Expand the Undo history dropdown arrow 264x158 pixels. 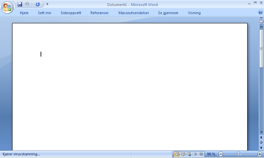32,4
